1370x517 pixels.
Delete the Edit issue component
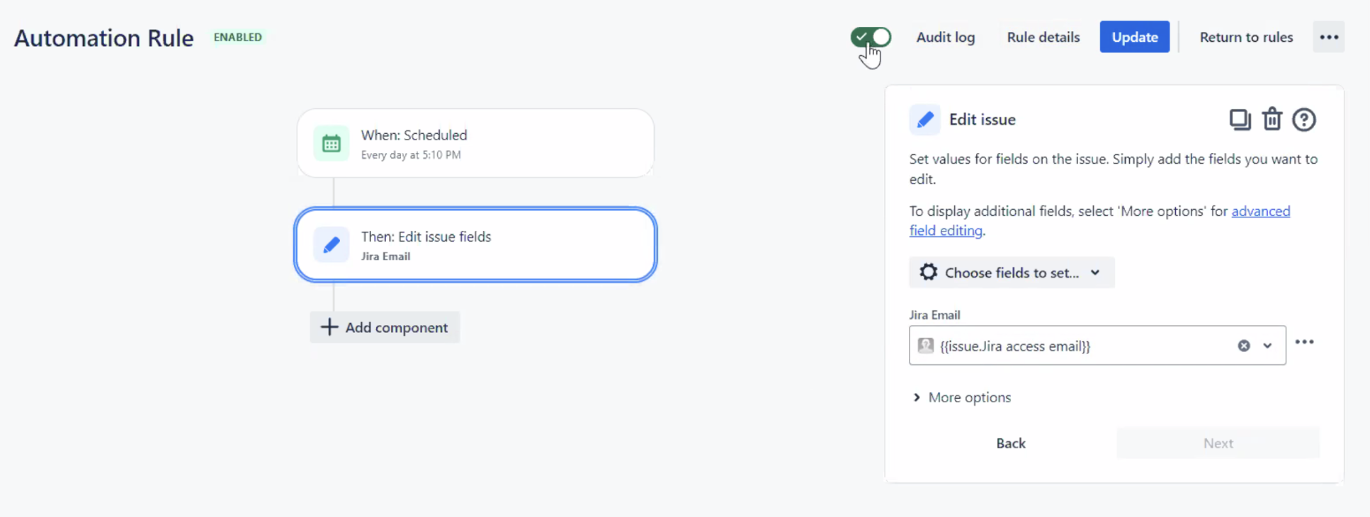pyautogui.click(x=1272, y=120)
